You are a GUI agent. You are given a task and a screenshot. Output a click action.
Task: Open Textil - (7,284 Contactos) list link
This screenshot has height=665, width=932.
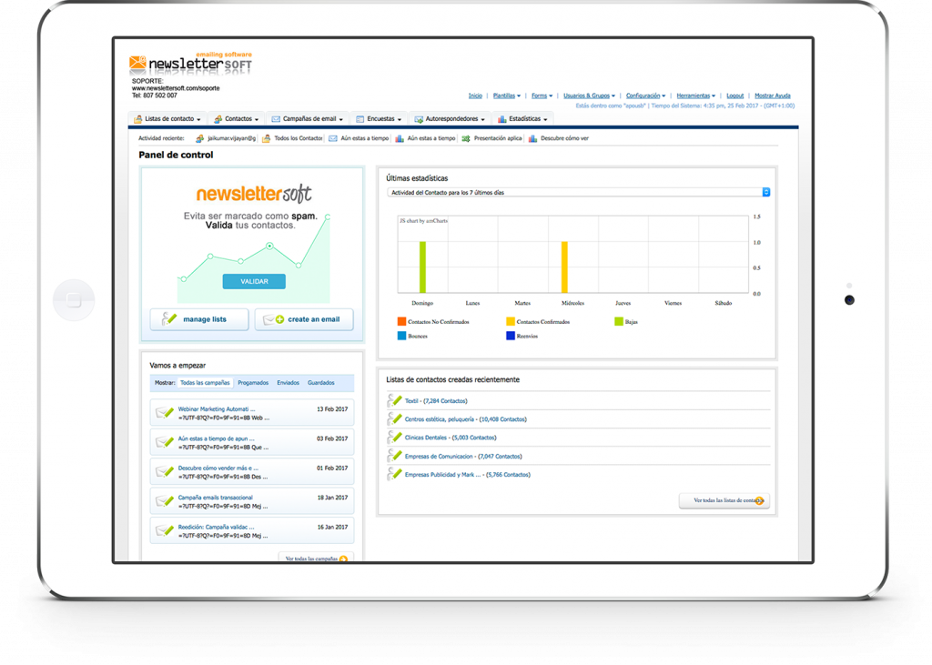coord(436,401)
